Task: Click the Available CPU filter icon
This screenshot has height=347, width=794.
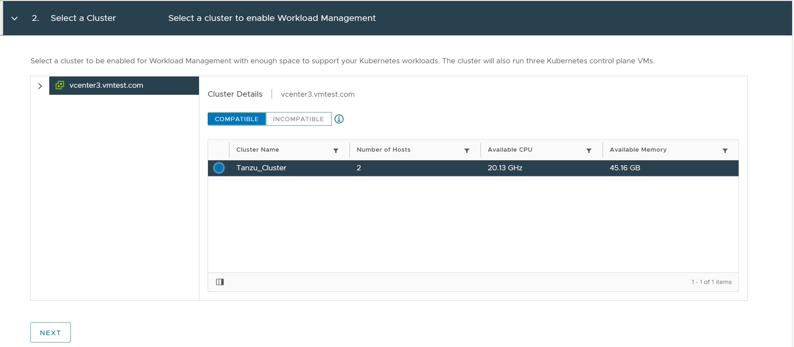Action: (x=589, y=151)
